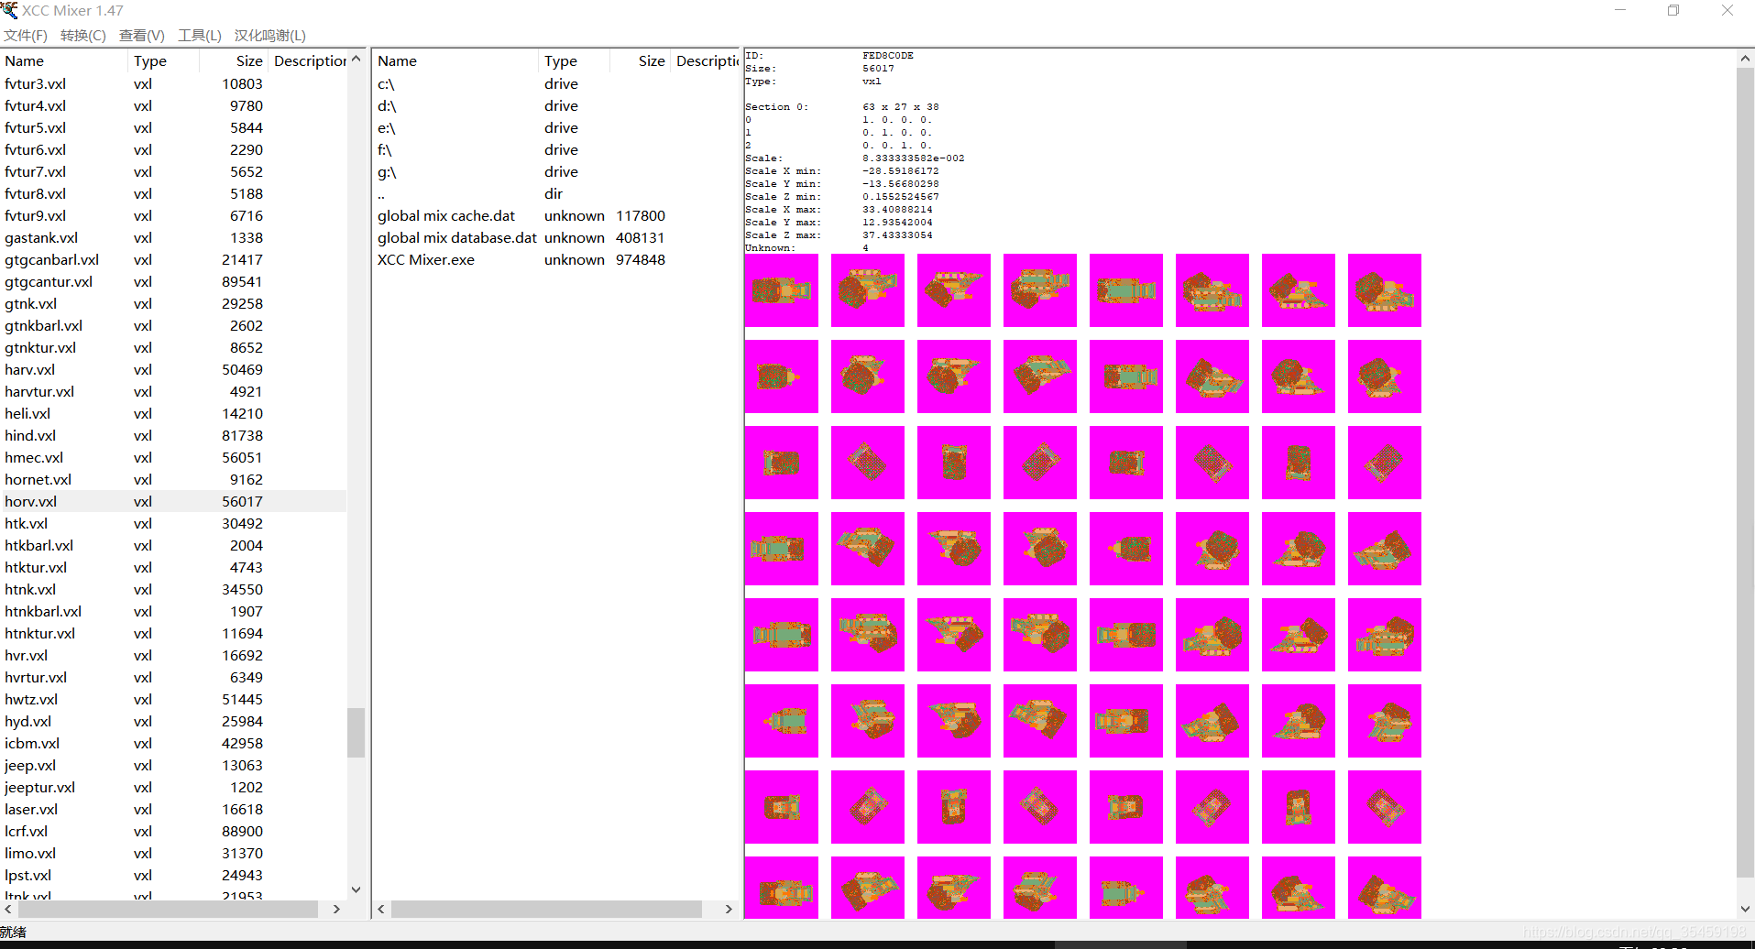Select heli.vxl file row
This screenshot has width=1755, height=949.
[174, 414]
